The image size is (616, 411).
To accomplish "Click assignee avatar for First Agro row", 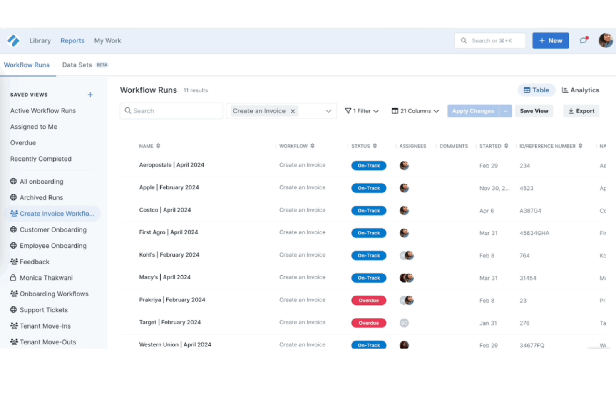I will point(404,233).
